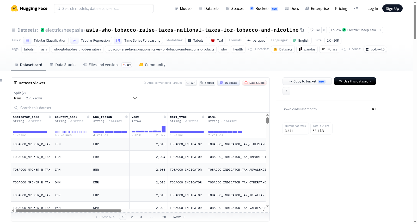Follow Electric Sheep Asia
This screenshot has height=224, width=417.
(x=353, y=30)
